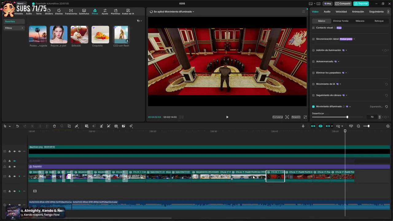The width and height of the screenshot is (393, 221).
Task: Open more options for Blackhawk track
Action: tap(24, 151)
